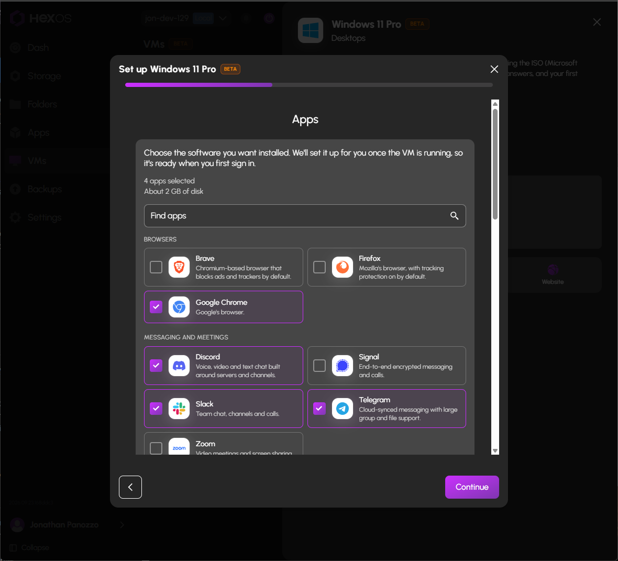Click the Telegram paper-plane icon
Viewport: 618px width, 561px height.
342,409
